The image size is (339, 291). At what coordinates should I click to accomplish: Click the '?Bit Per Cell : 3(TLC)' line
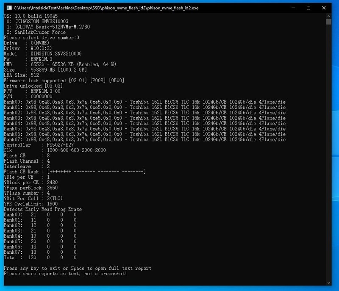tap(33, 198)
